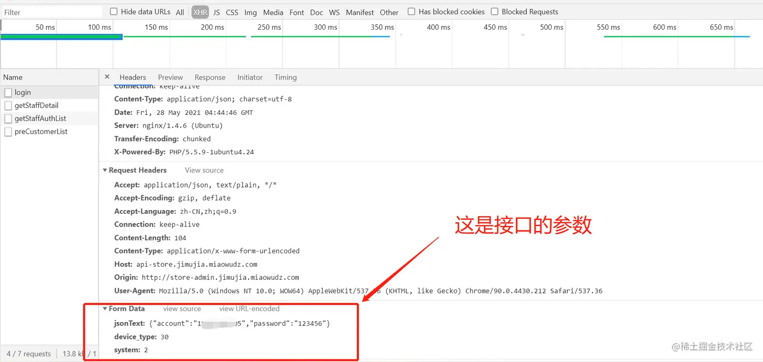Click view URL-encoded link
Image resolution: width=763 pixels, height=362 pixels.
click(249, 309)
